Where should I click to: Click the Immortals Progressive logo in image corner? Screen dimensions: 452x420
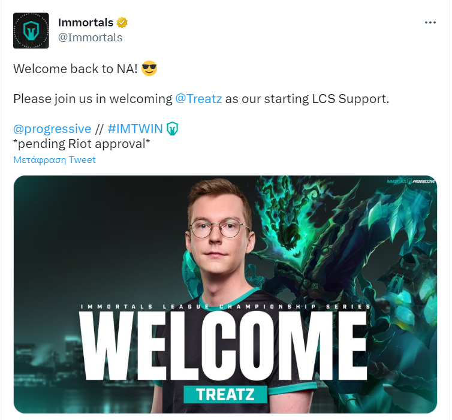pos(411,181)
